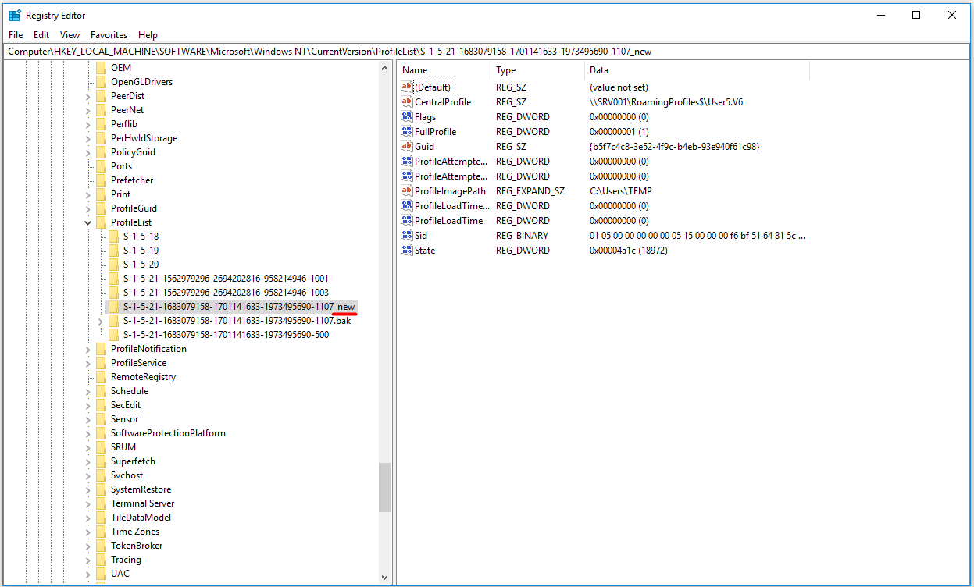This screenshot has width=974, height=587.
Task: Expand the Terminal Server key
Action: (87, 503)
